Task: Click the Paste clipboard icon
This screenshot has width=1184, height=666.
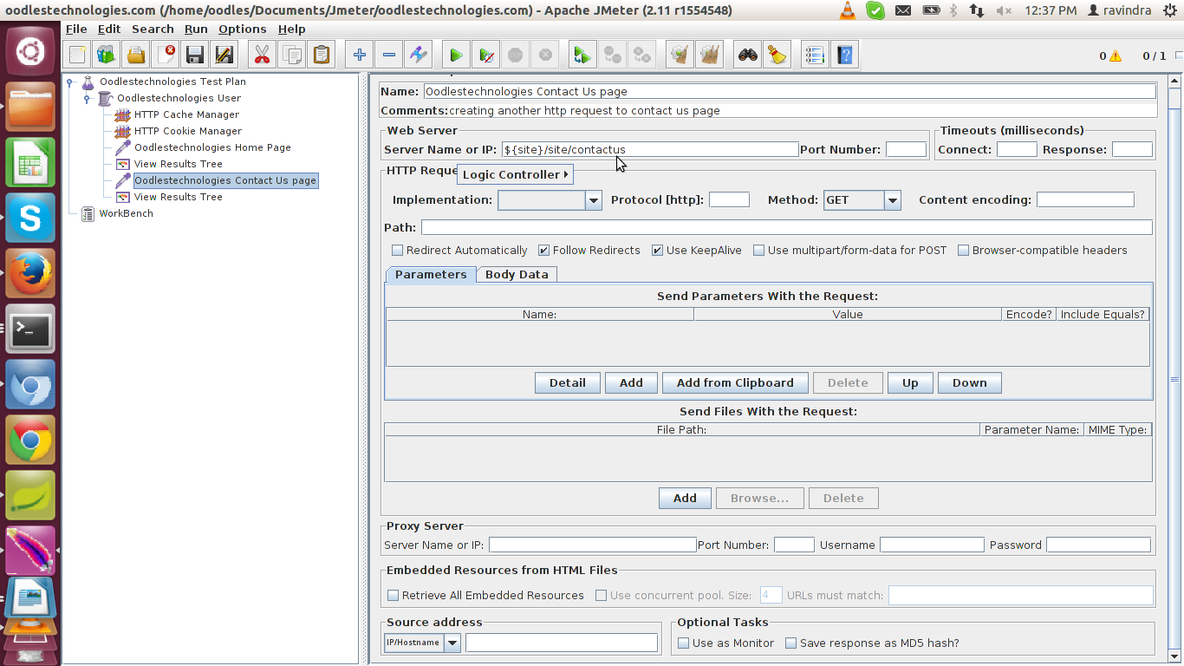Action: click(x=322, y=55)
